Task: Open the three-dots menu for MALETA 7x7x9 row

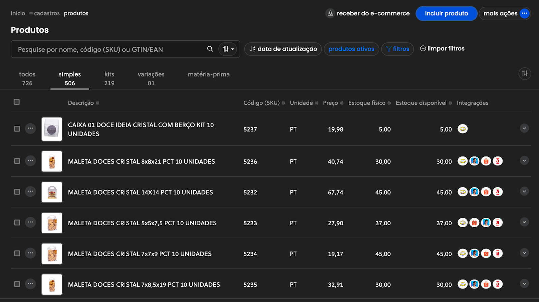Action: click(x=30, y=253)
